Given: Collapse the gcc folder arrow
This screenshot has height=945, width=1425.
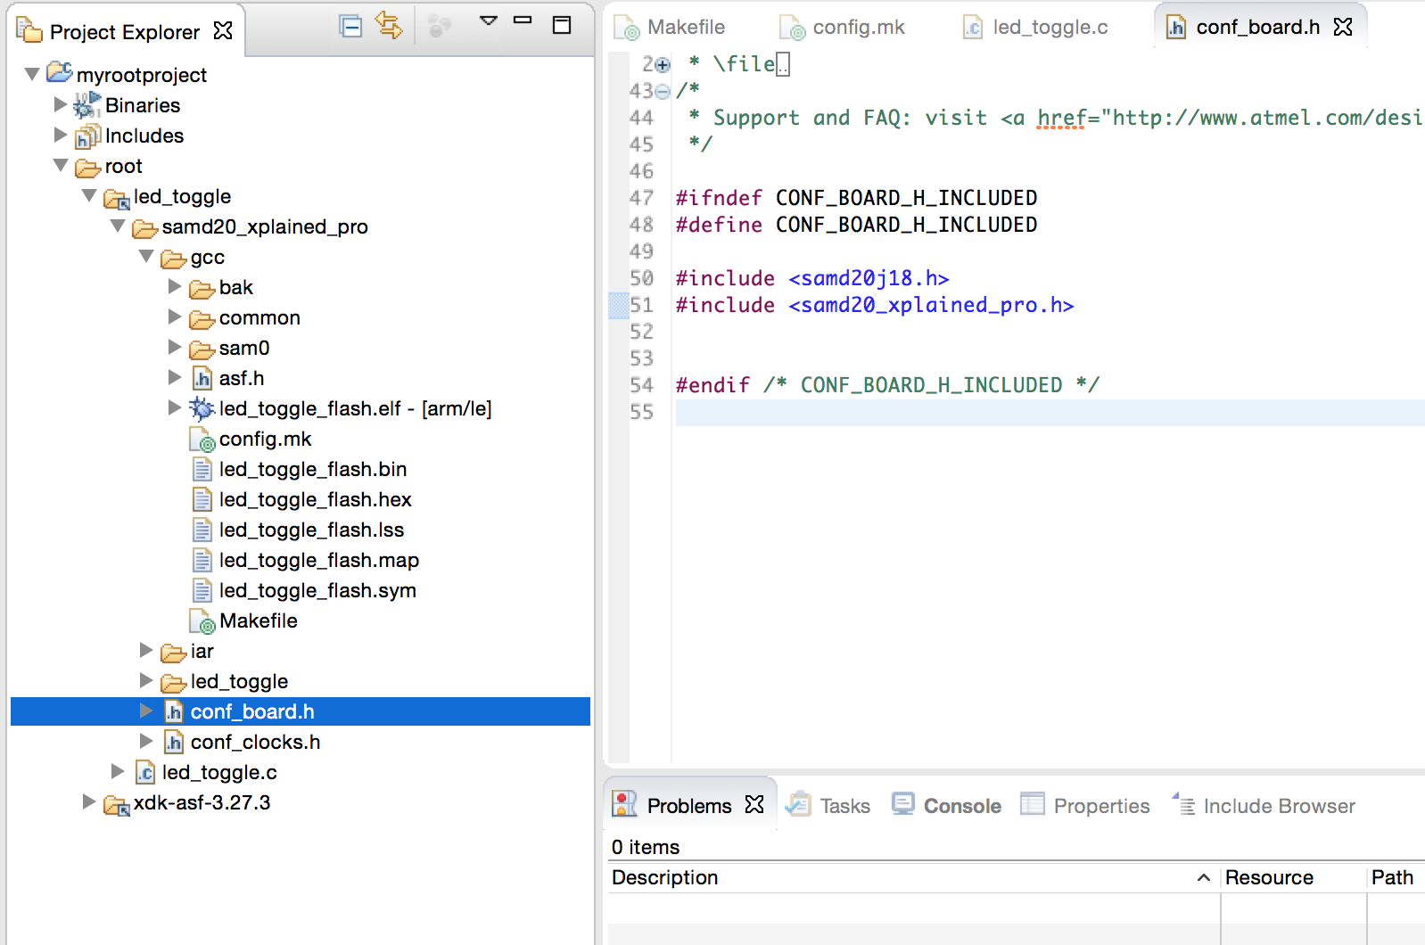Looking at the screenshot, I should [x=146, y=256].
